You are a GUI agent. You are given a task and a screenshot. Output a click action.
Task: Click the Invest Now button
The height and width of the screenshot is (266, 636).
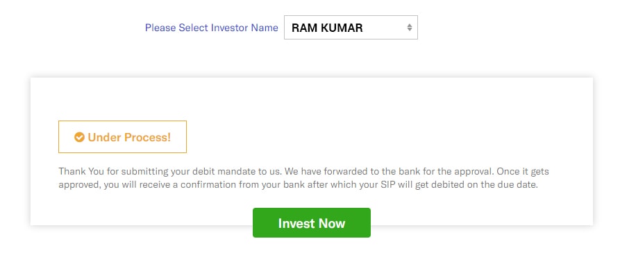click(312, 222)
